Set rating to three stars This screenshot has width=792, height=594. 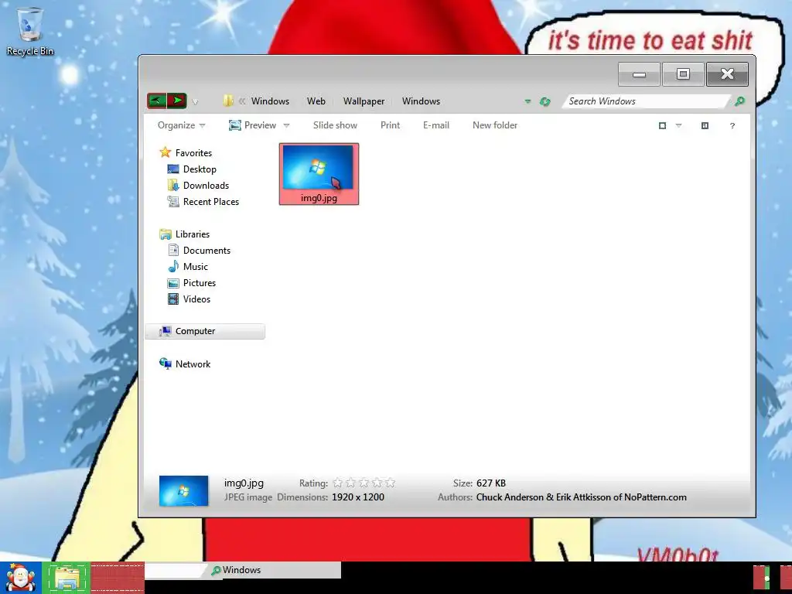pyautogui.click(x=364, y=483)
